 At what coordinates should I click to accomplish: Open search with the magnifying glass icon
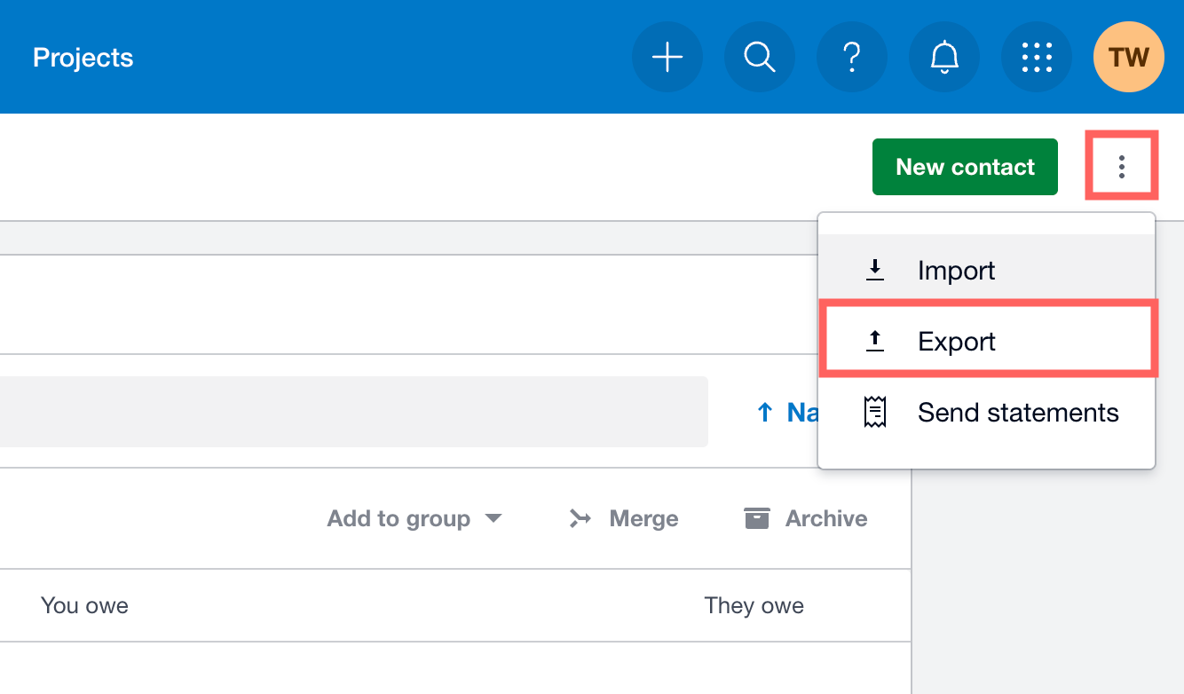click(760, 58)
